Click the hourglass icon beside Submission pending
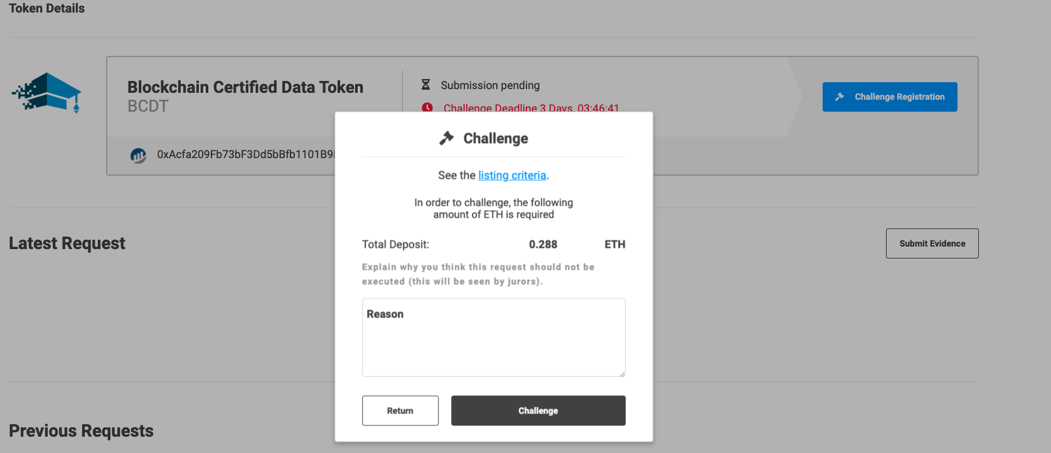 [x=425, y=85]
